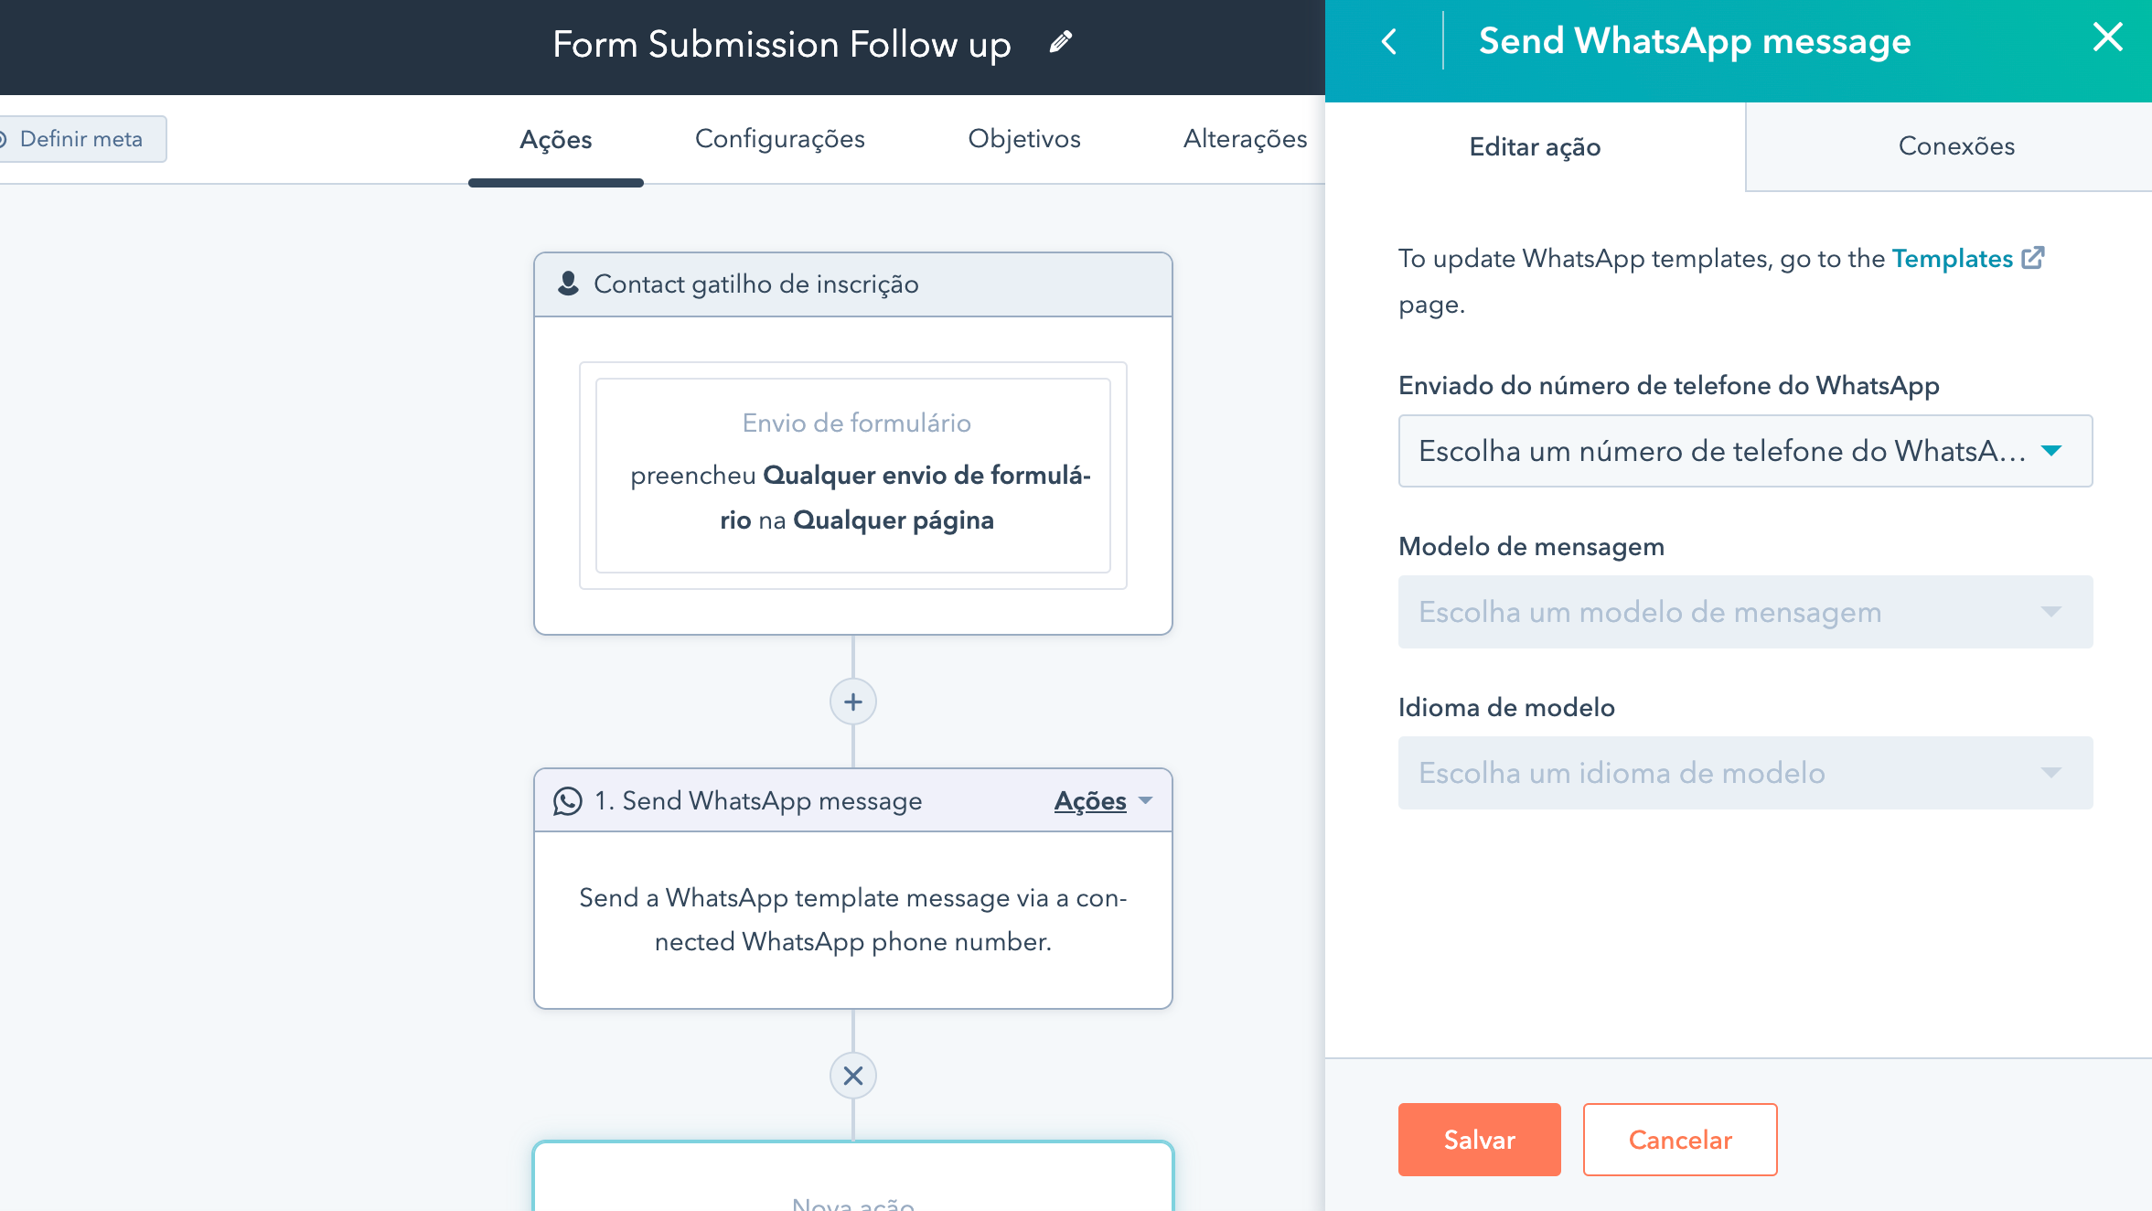This screenshot has height=1211, width=2152.
Task: Click the WhatsApp icon on action 1 card
Action: [568, 800]
